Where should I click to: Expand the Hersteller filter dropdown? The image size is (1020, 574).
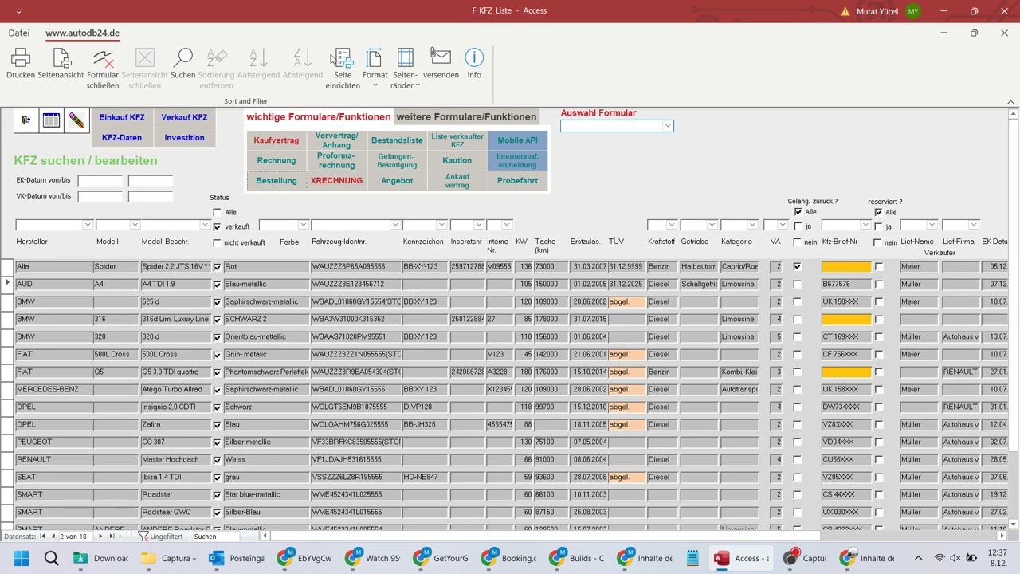tap(88, 225)
